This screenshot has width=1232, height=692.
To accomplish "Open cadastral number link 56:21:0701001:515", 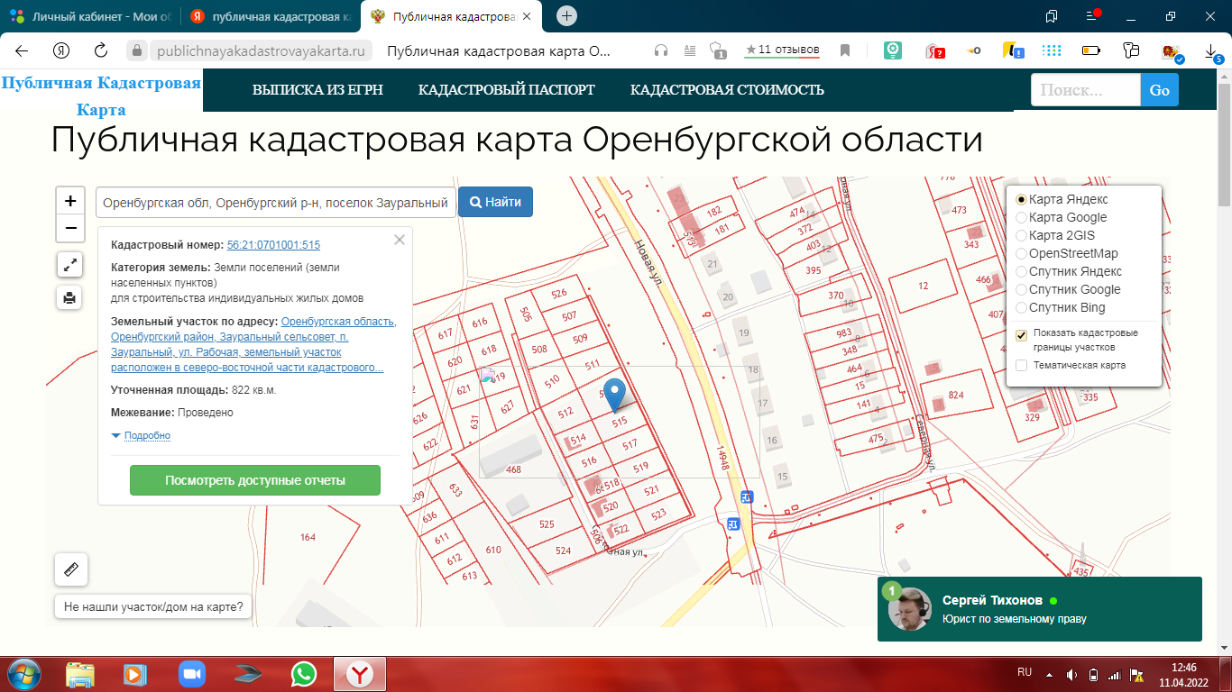I will tap(273, 245).
